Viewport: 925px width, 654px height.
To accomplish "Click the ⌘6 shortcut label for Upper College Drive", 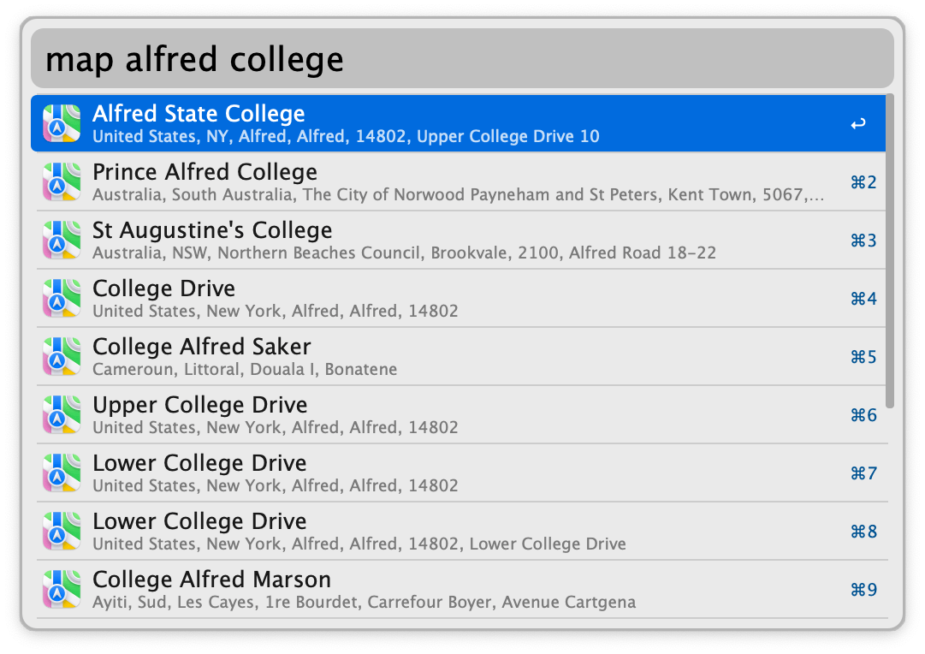I will coord(863,415).
